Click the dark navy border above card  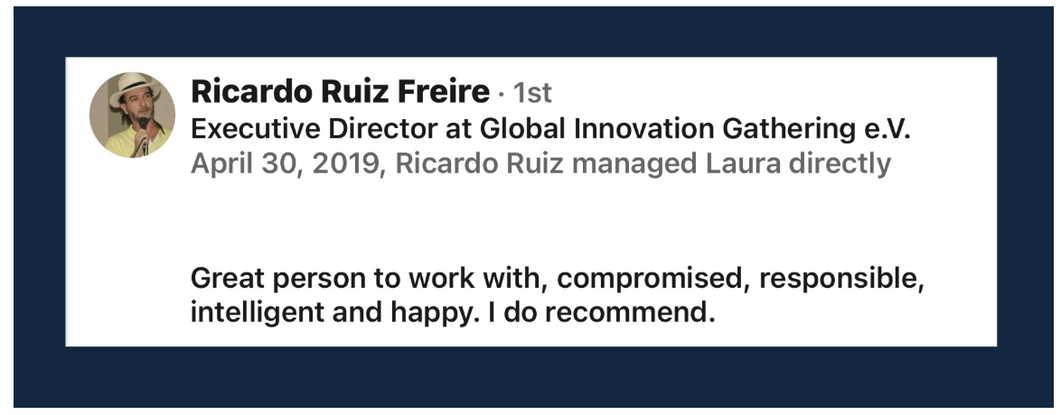(x=531, y=32)
